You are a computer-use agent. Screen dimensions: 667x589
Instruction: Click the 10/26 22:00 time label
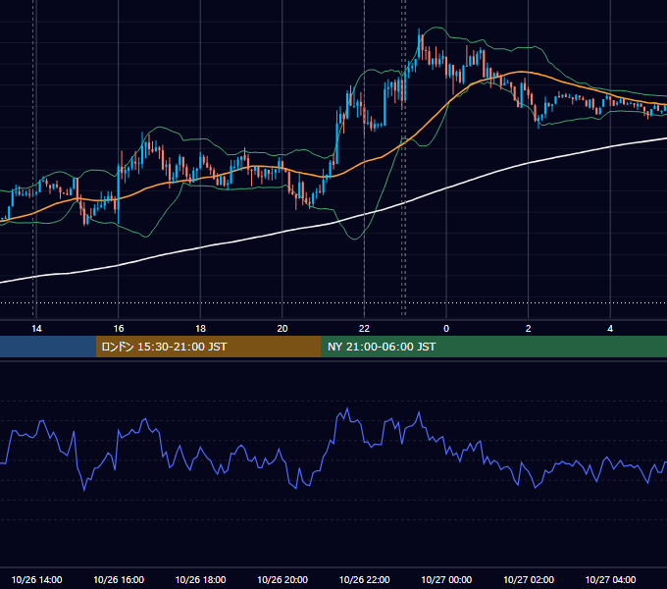click(364, 579)
